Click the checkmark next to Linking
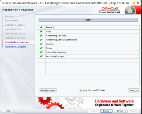Image resolution: width=142 pixels, height=114 pixels. [x=41, y=44]
